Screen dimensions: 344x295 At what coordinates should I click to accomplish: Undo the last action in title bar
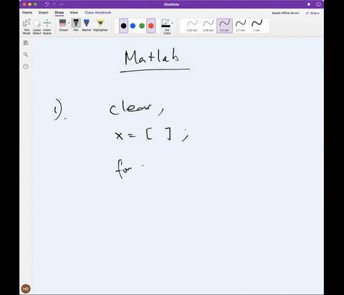point(47,4)
